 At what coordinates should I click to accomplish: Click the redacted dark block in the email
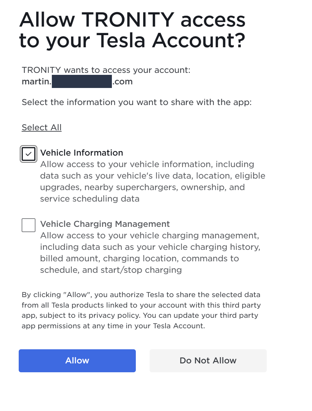click(x=82, y=81)
